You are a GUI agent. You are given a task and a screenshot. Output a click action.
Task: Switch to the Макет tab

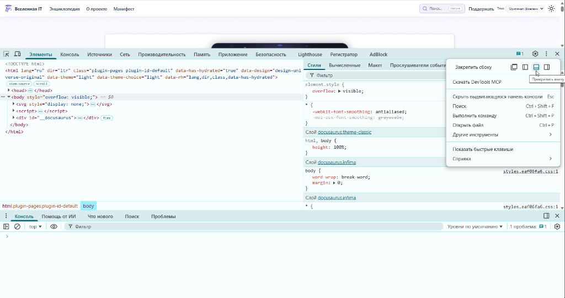coord(375,65)
